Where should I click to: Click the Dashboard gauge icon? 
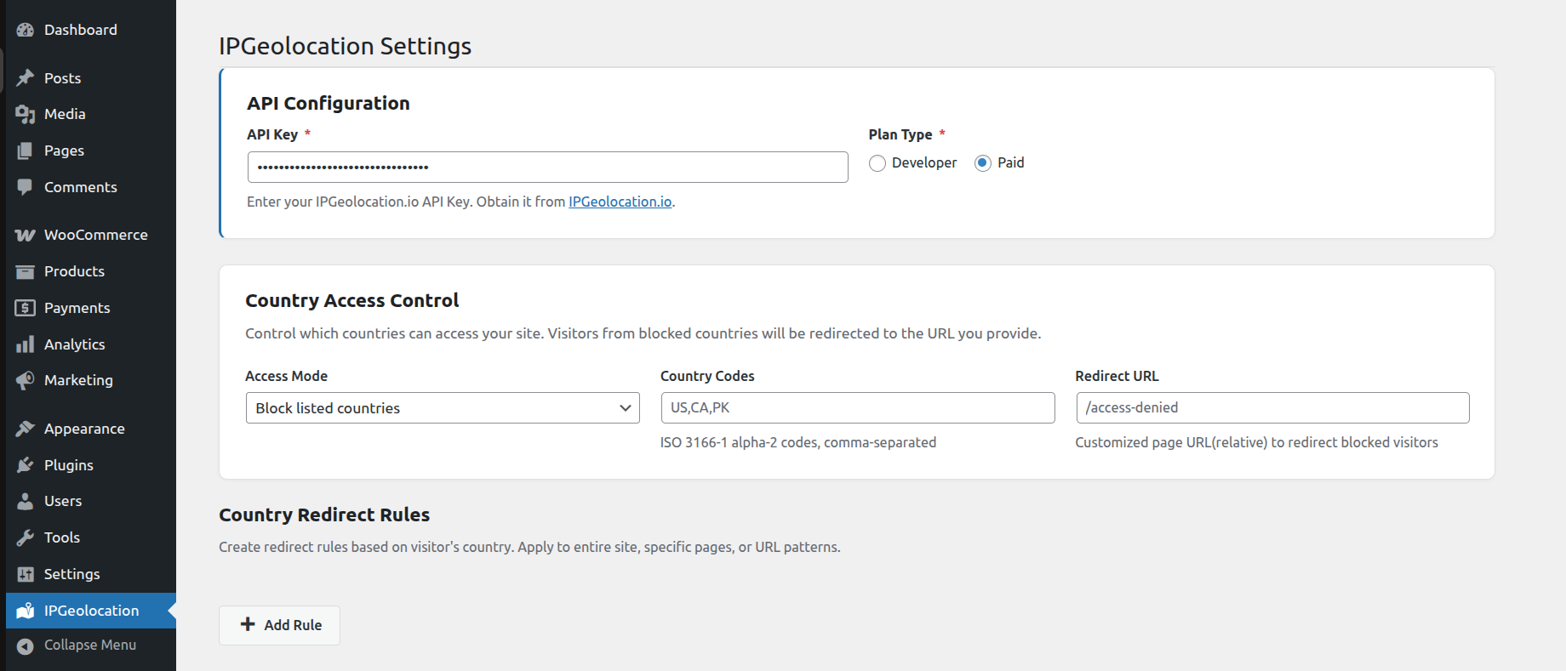pyautogui.click(x=25, y=30)
